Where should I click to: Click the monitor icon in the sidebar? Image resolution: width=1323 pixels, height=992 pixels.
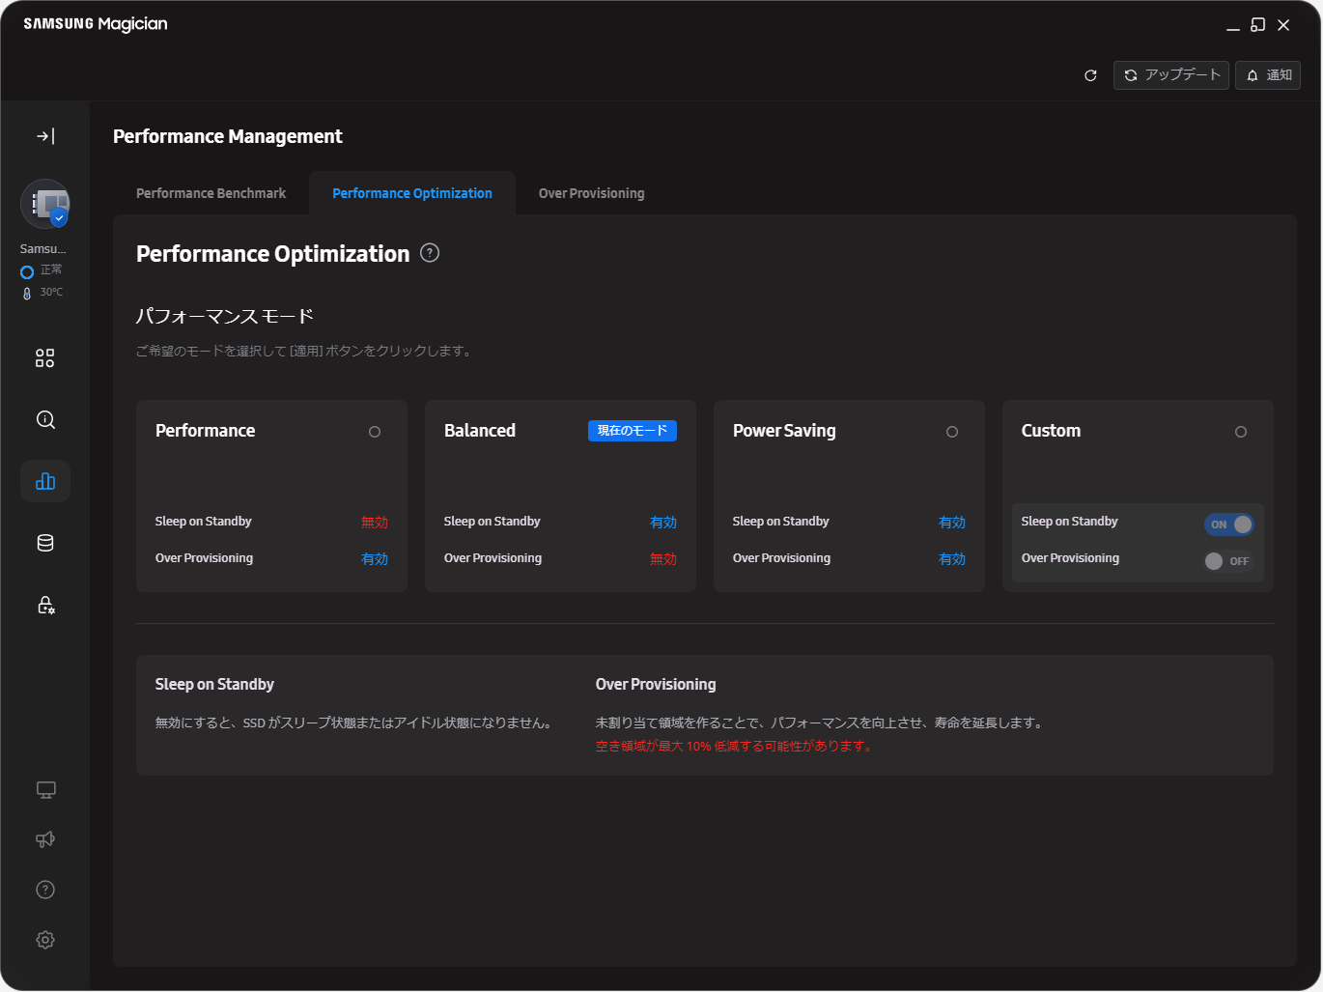pyautogui.click(x=44, y=789)
